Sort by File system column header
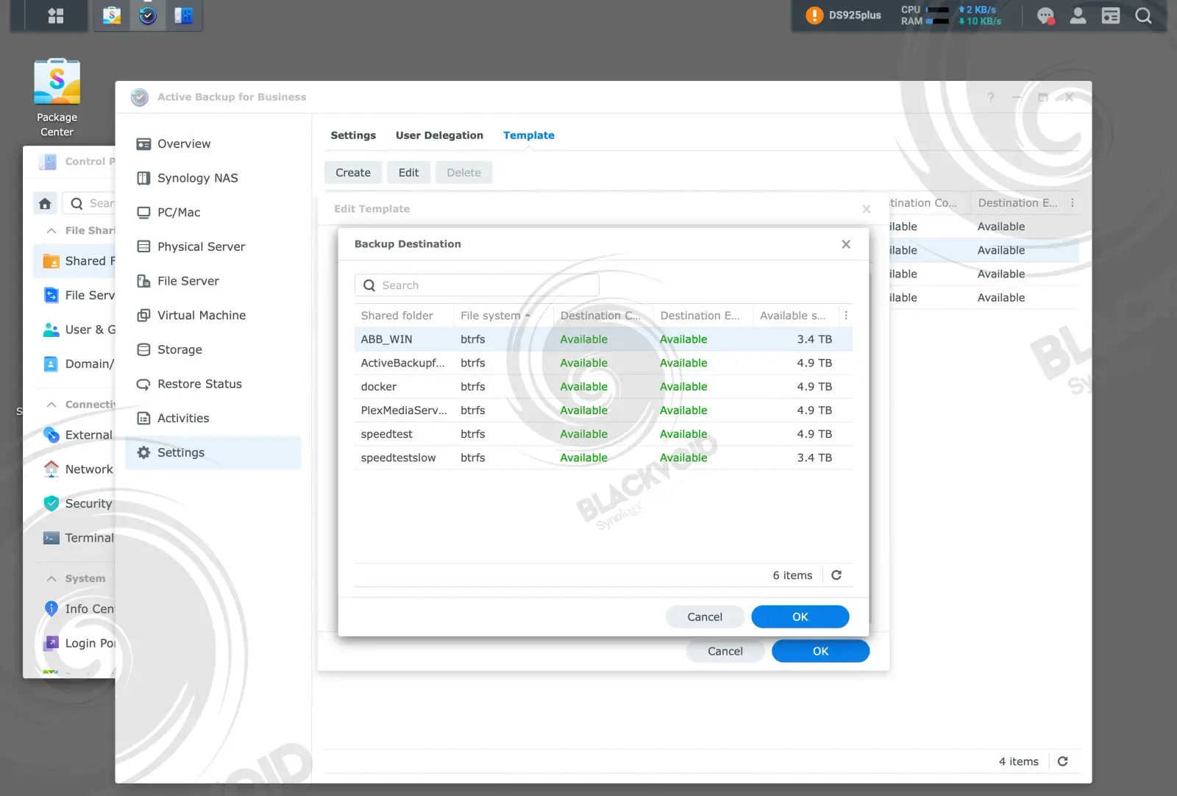 click(x=503, y=316)
